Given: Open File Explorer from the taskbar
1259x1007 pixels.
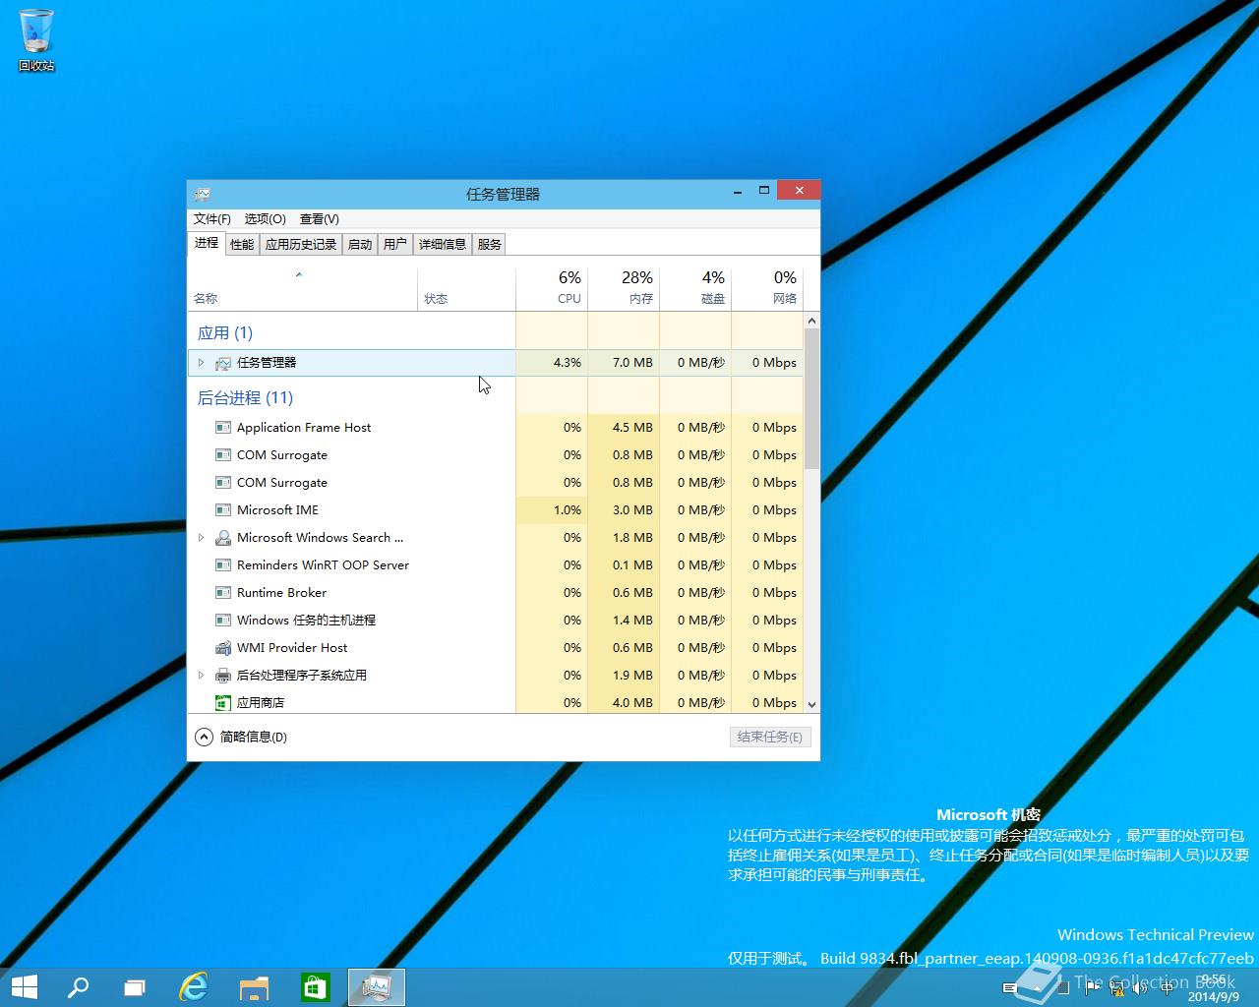Looking at the screenshot, I should [x=255, y=987].
